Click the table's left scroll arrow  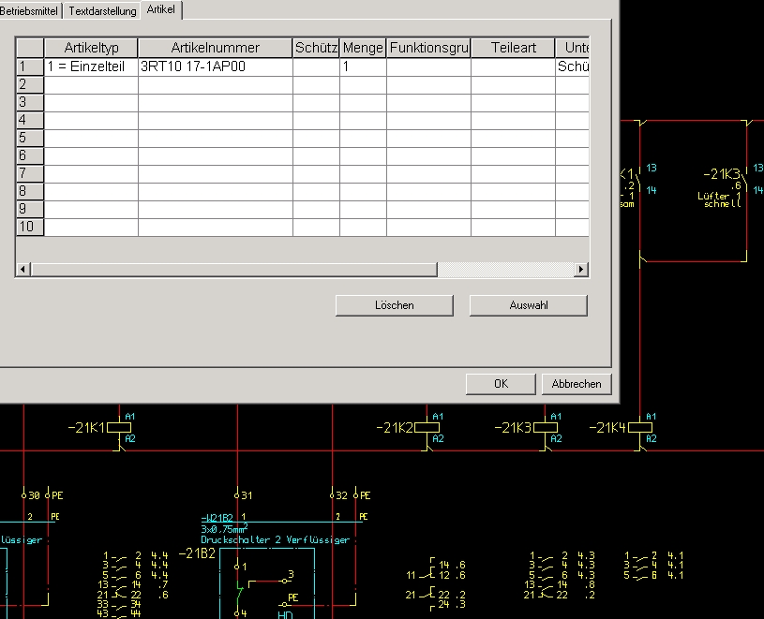pyautogui.click(x=22, y=269)
